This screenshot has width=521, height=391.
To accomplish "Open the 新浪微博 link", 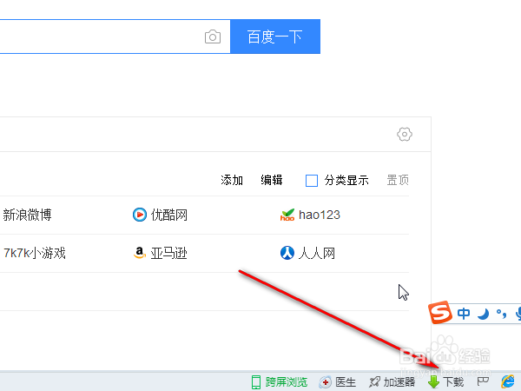I will coord(27,215).
